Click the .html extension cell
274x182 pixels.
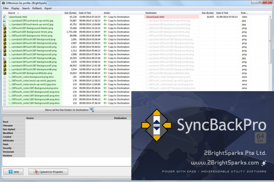click(x=244, y=17)
